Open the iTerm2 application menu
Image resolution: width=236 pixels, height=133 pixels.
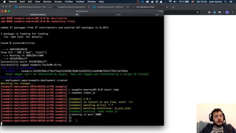point(13,1)
